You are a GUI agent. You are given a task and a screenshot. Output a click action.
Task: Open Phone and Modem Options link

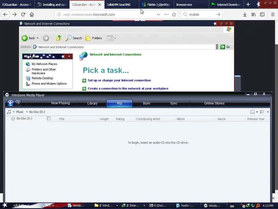pos(49,84)
